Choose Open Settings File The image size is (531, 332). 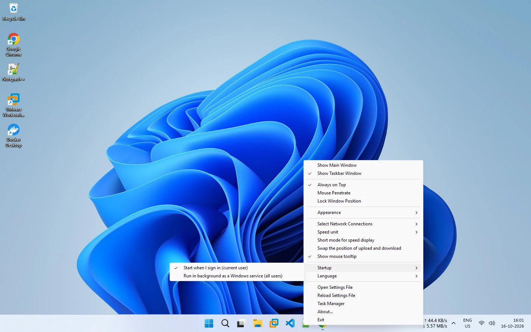(363, 287)
